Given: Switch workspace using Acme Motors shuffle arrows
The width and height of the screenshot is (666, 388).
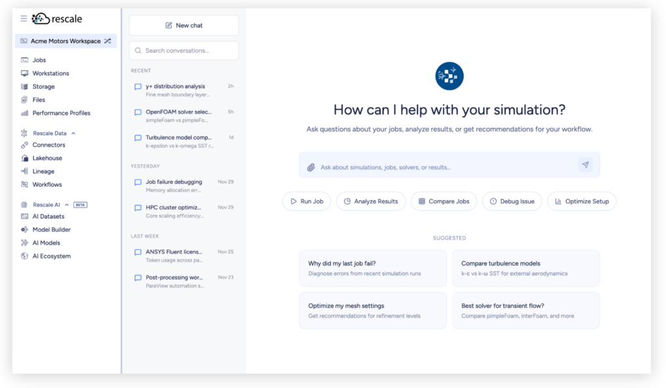Looking at the screenshot, I should (x=108, y=41).
